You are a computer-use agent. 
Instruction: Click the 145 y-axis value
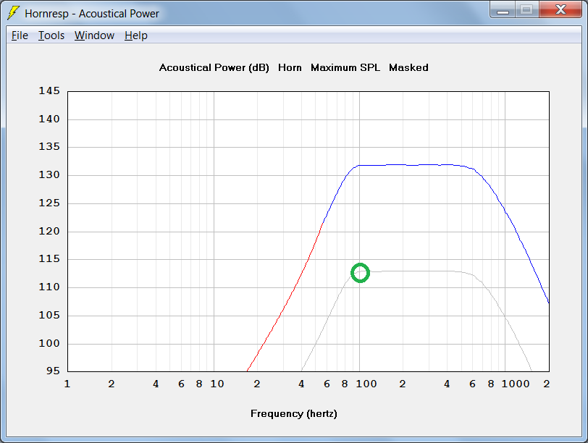click(x=49, y=90)
